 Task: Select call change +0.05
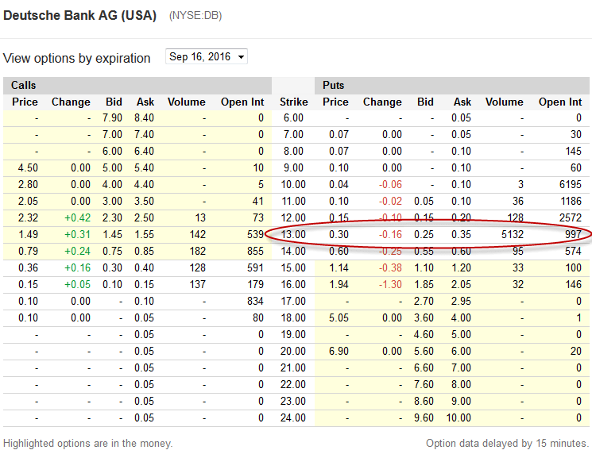pos(77,284)
